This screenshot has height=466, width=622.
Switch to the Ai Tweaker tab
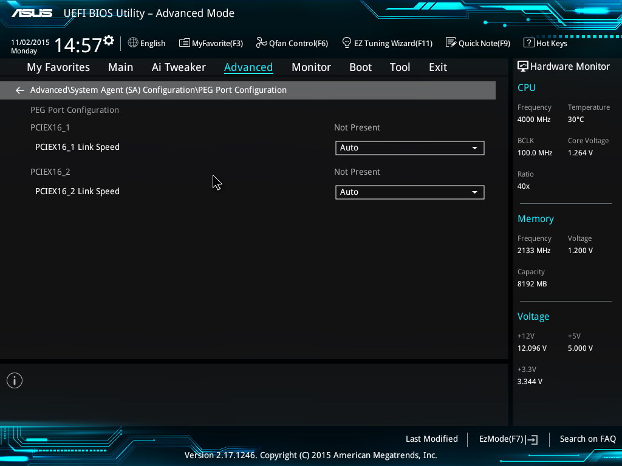179,67
